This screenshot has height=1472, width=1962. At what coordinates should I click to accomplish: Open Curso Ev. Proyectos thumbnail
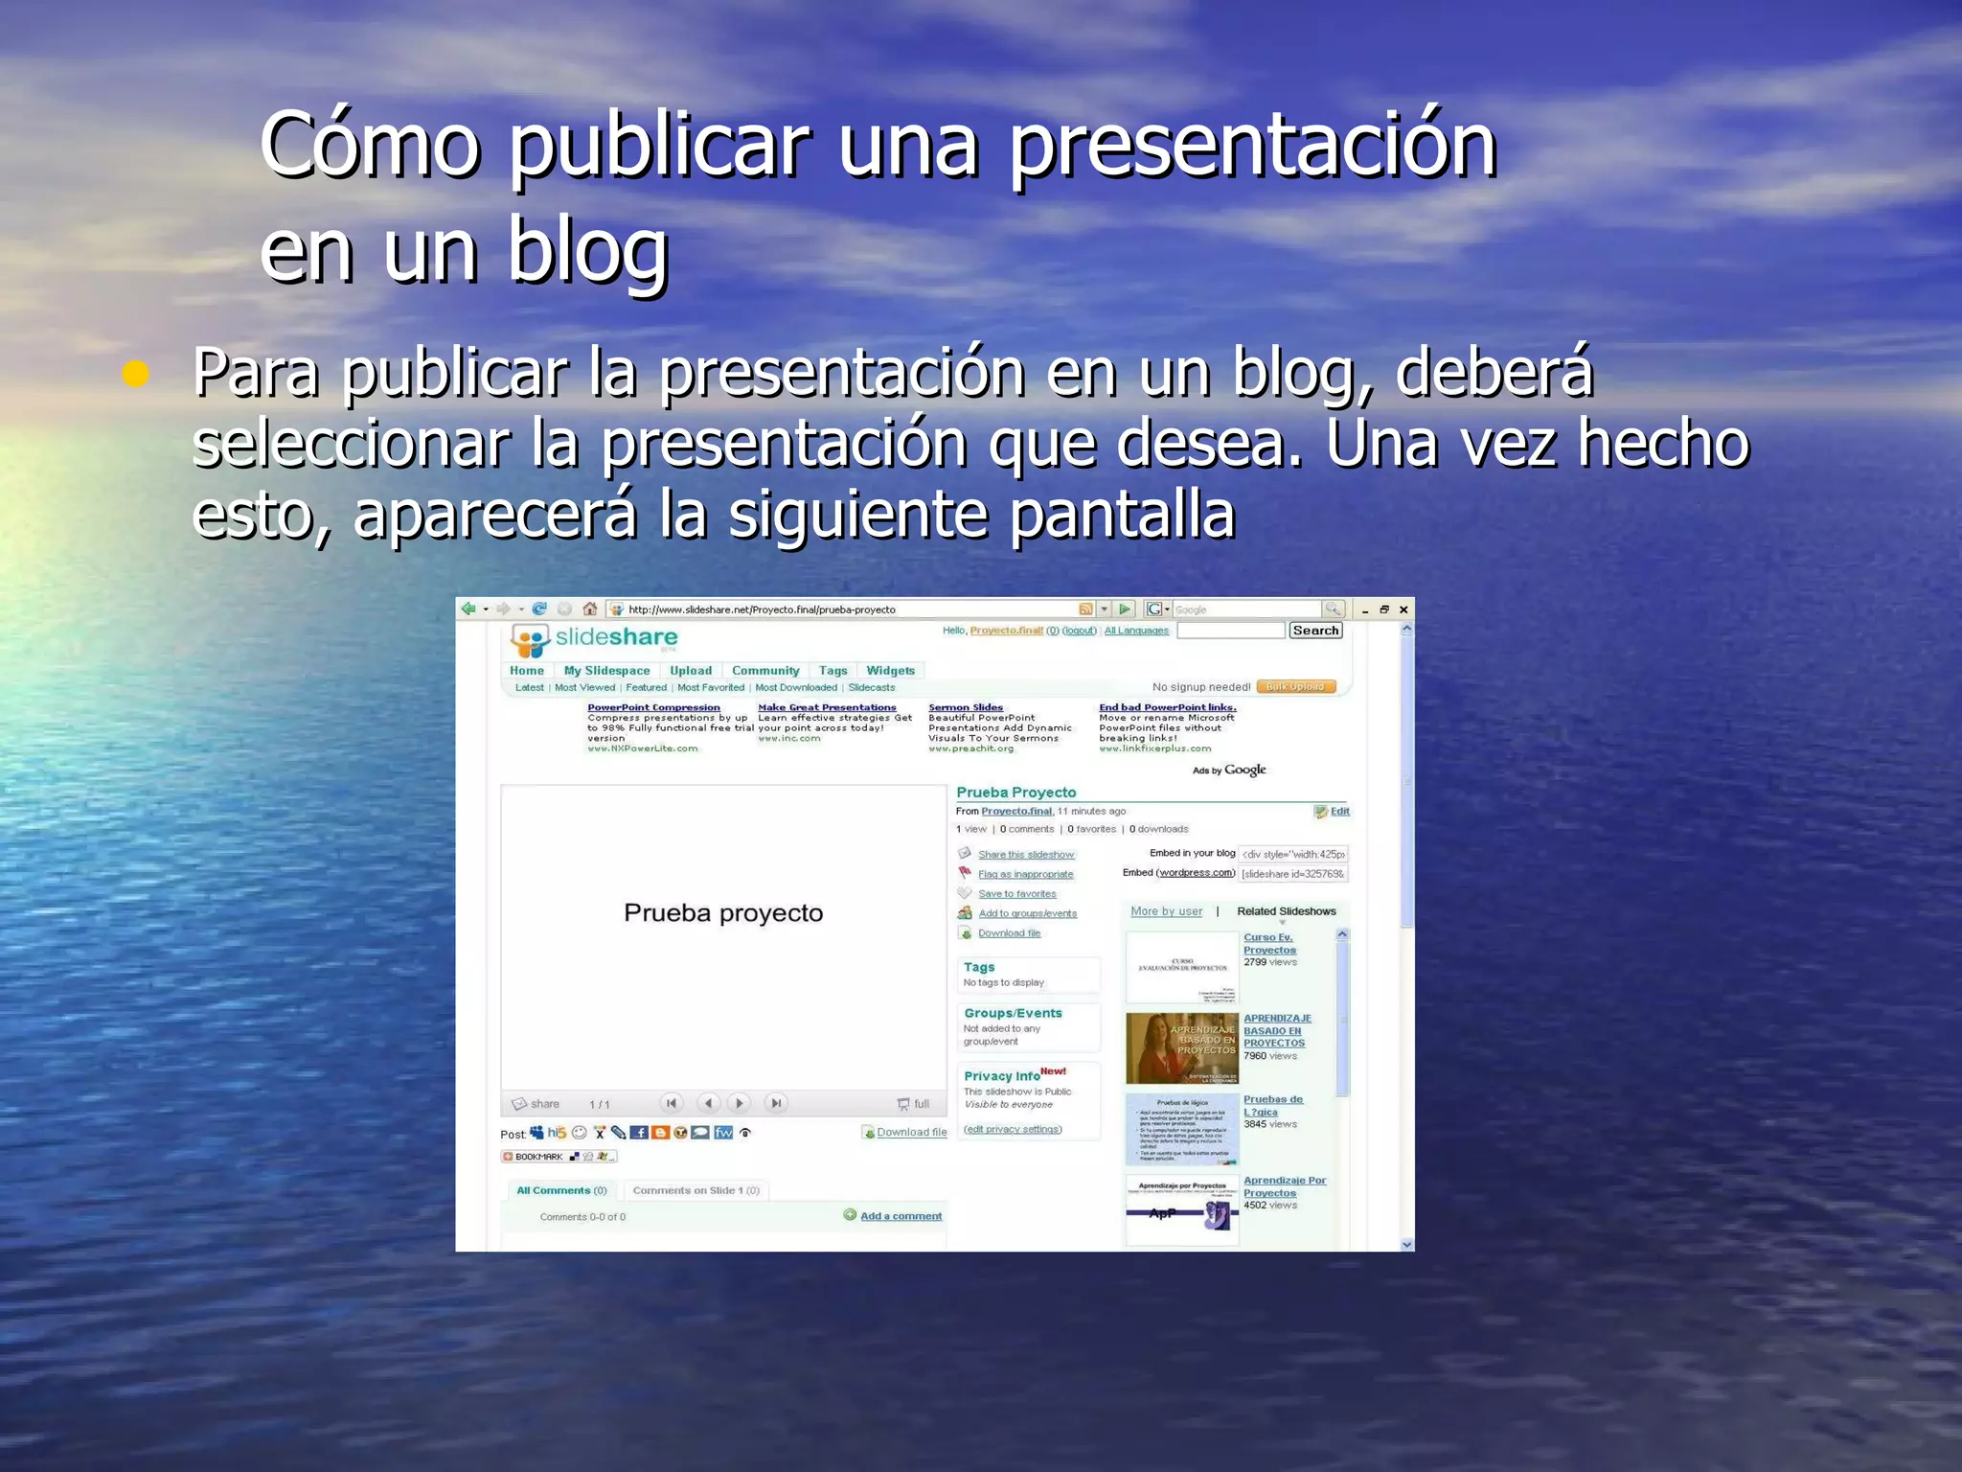(1182, 967)
